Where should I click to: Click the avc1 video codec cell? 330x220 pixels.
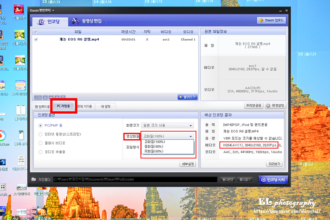click(166, 39)
